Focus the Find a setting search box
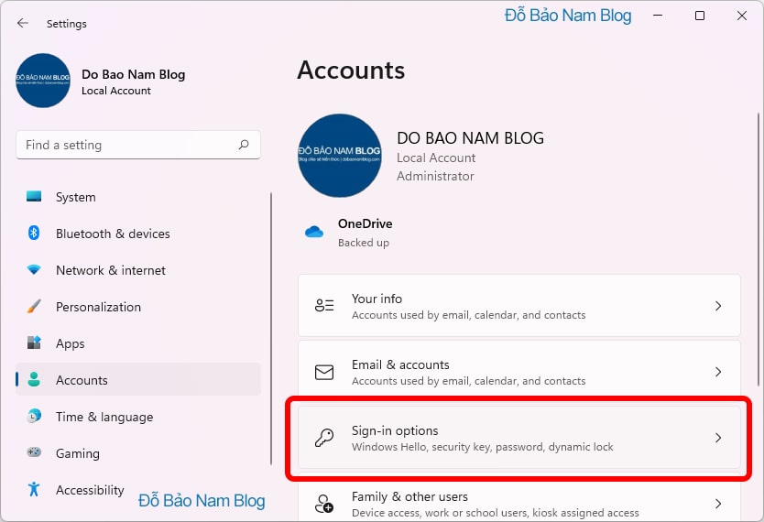Viewport: 764px width, 522px height. (x=138, y=145)
